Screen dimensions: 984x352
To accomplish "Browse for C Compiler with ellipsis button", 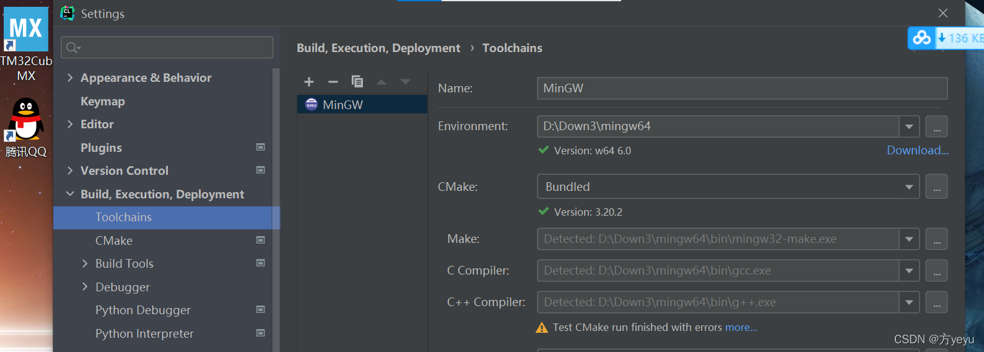I will point(937,271).
